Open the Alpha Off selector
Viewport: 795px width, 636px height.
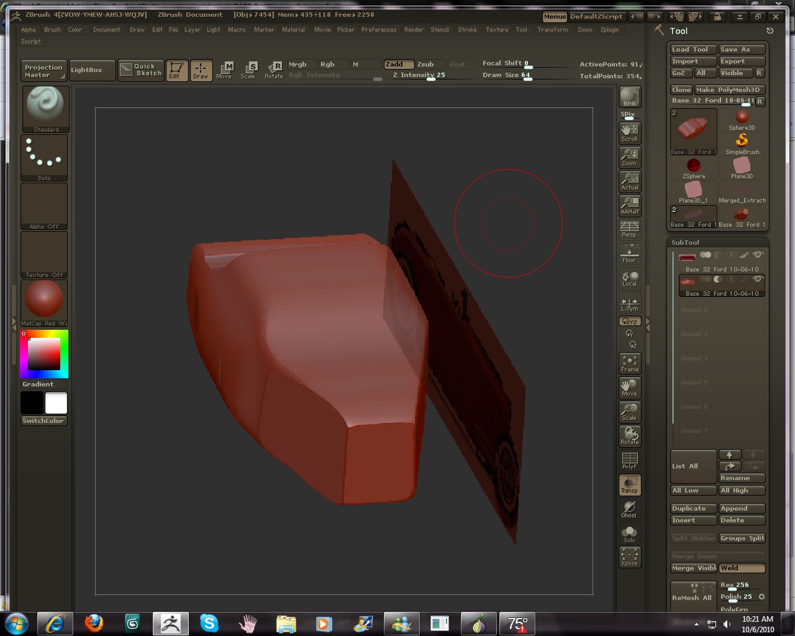point(45,206)
